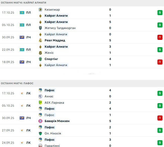Click red loss badge for Bayern Munich match

pos(160,118)
